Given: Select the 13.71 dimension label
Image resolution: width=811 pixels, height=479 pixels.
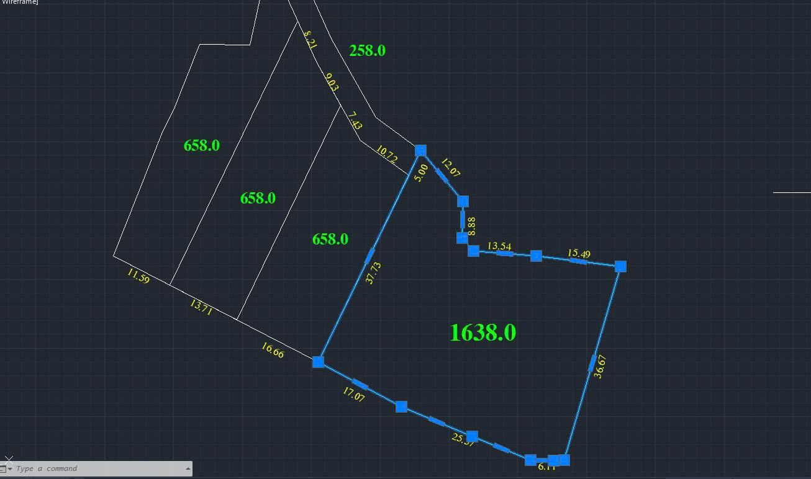Looking at the screenshot, I should coord(201,308).
